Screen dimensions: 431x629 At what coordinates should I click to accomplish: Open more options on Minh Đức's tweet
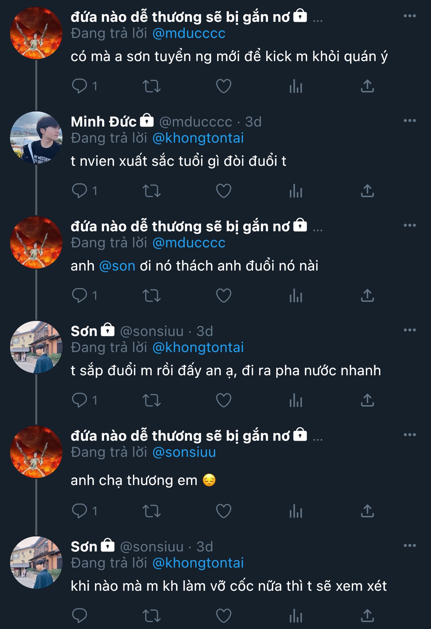tap(410, 121)
